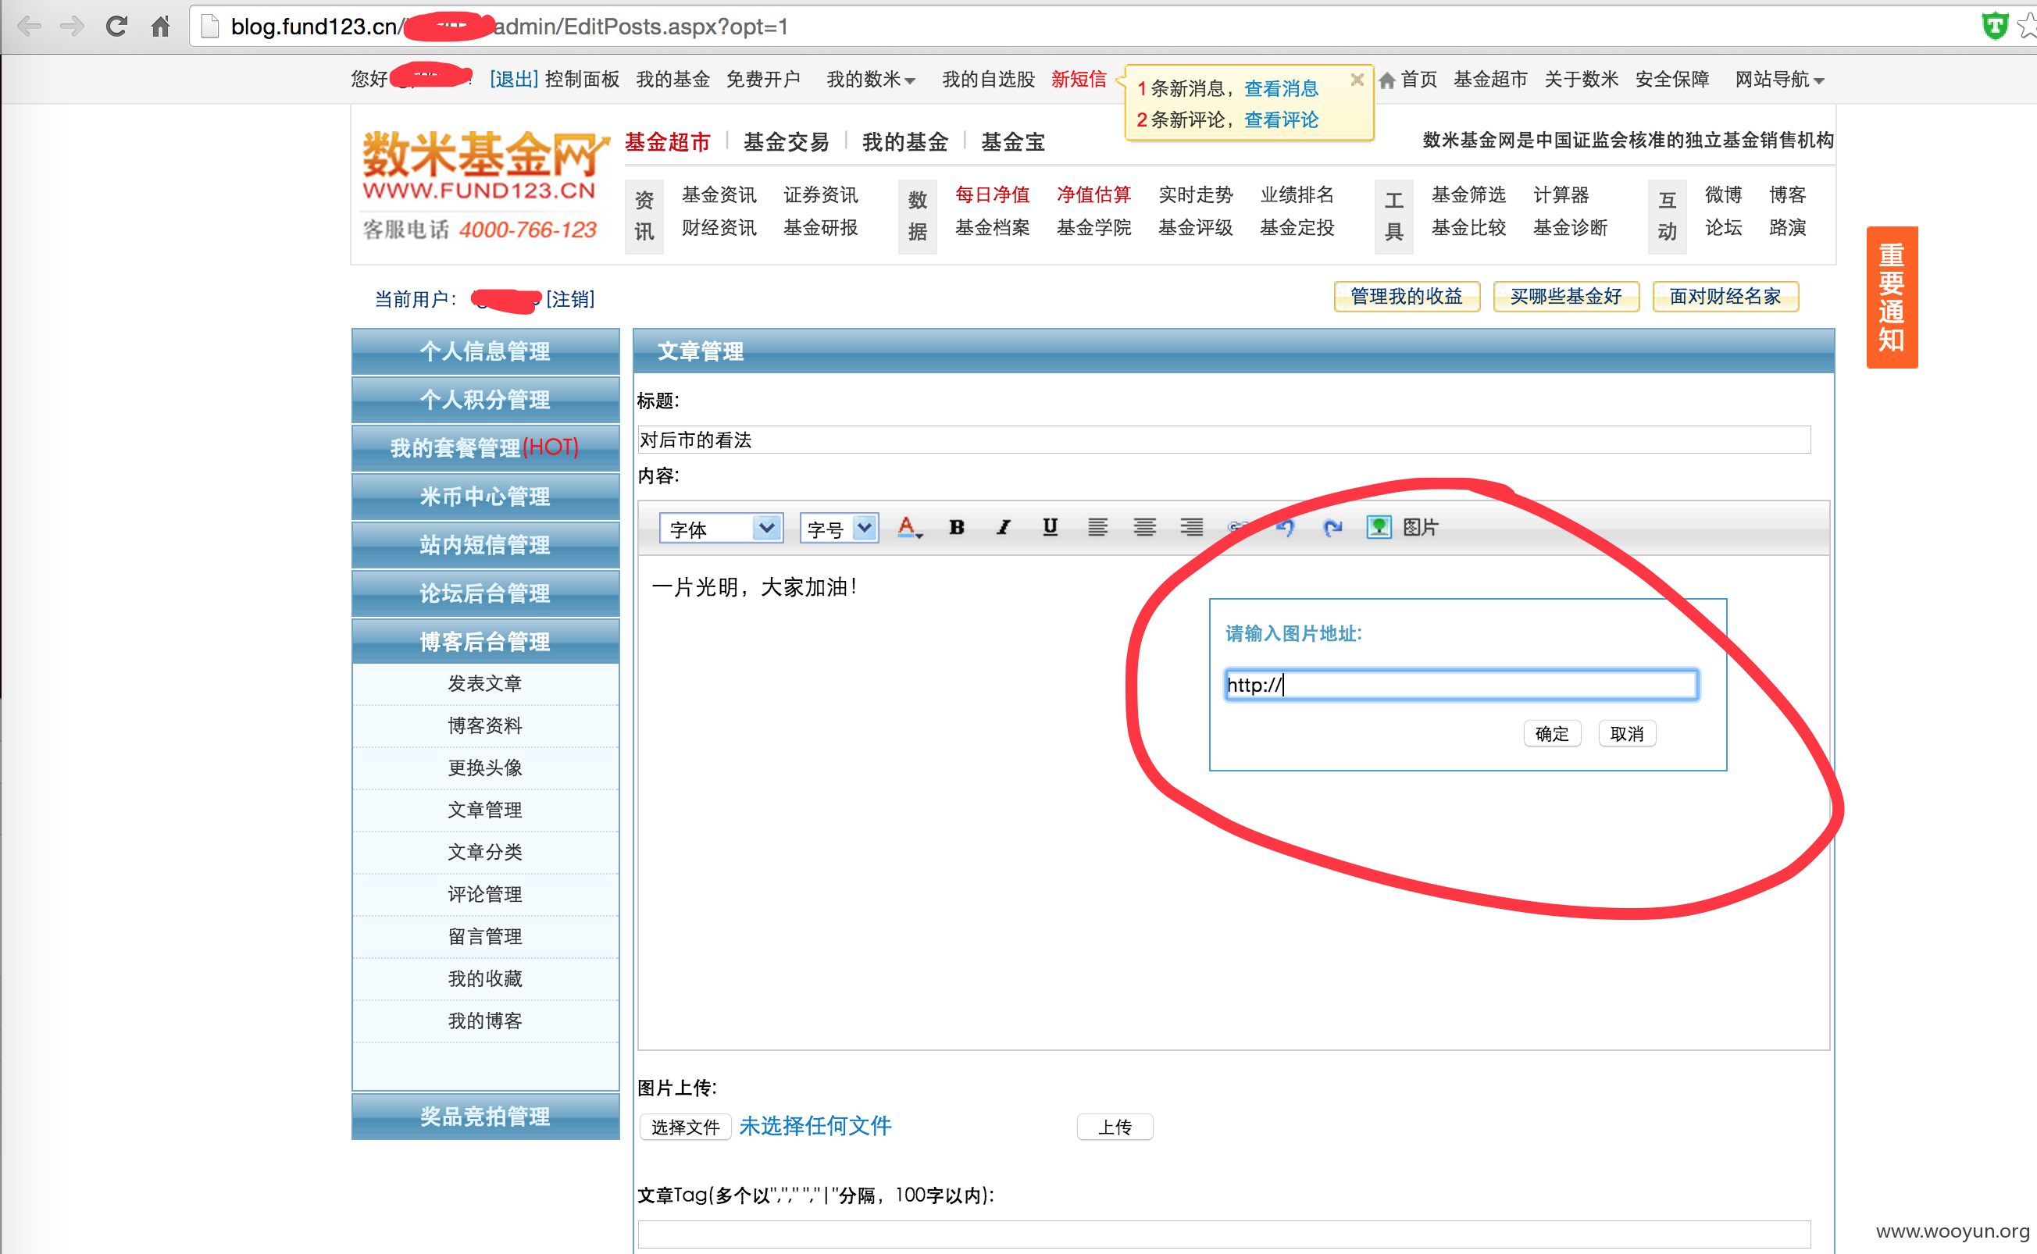The width and height of the screenshot is (2037, 1254).
Task: Click the browser address bar
Action: (1078, 27)
